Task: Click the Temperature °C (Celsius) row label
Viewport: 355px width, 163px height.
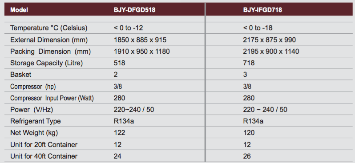Action: [48, 28]
